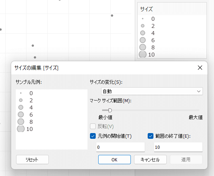Click the 10 mark in サイズ legend card

143,54
